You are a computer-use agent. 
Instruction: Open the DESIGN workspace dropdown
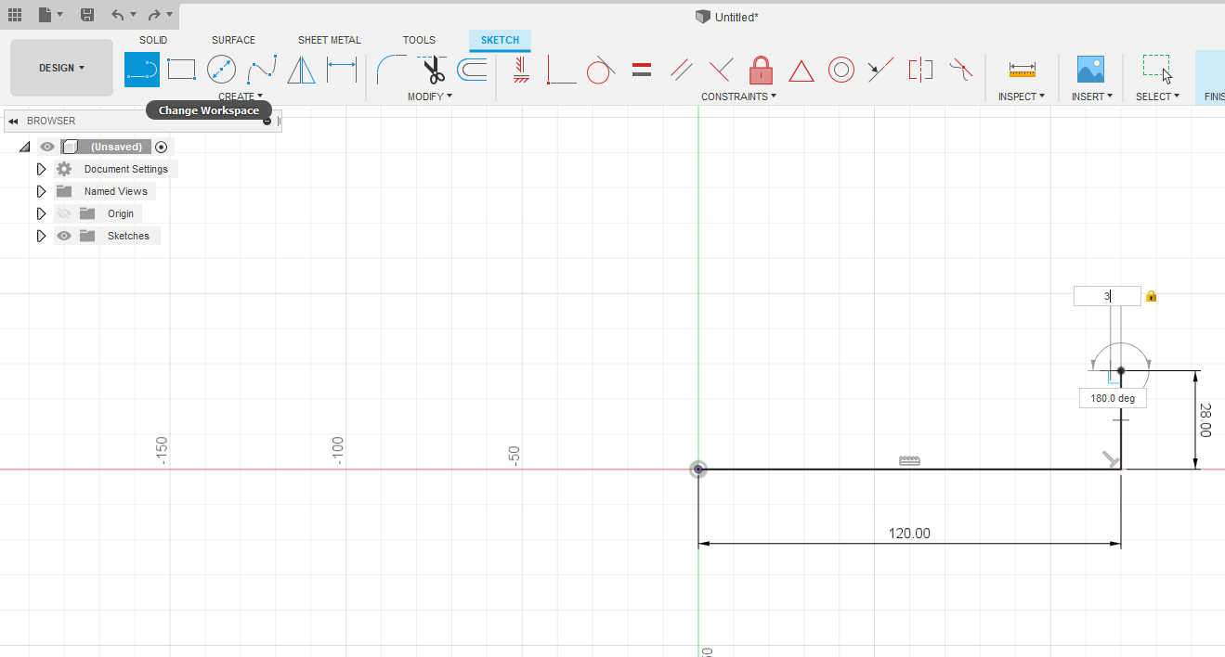[61, 68]
